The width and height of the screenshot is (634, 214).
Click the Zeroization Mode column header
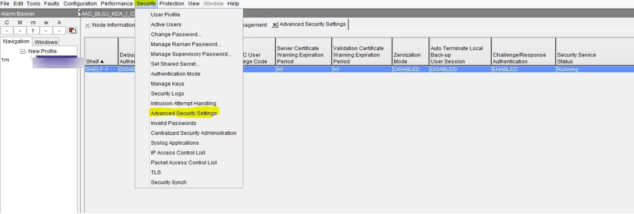(410, 58)
